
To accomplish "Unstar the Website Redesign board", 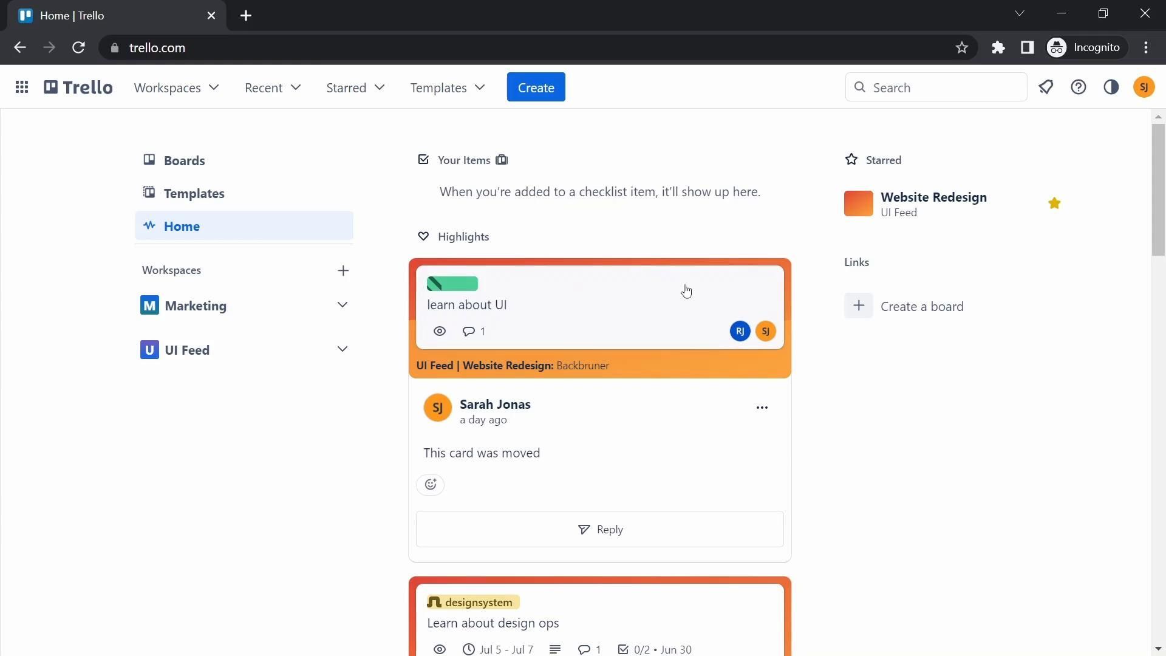I will [1054, 203].
